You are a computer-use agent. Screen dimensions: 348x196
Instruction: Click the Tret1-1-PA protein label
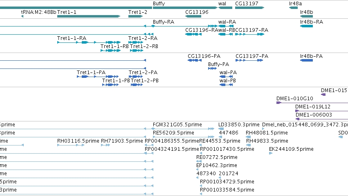coord(91,73)
